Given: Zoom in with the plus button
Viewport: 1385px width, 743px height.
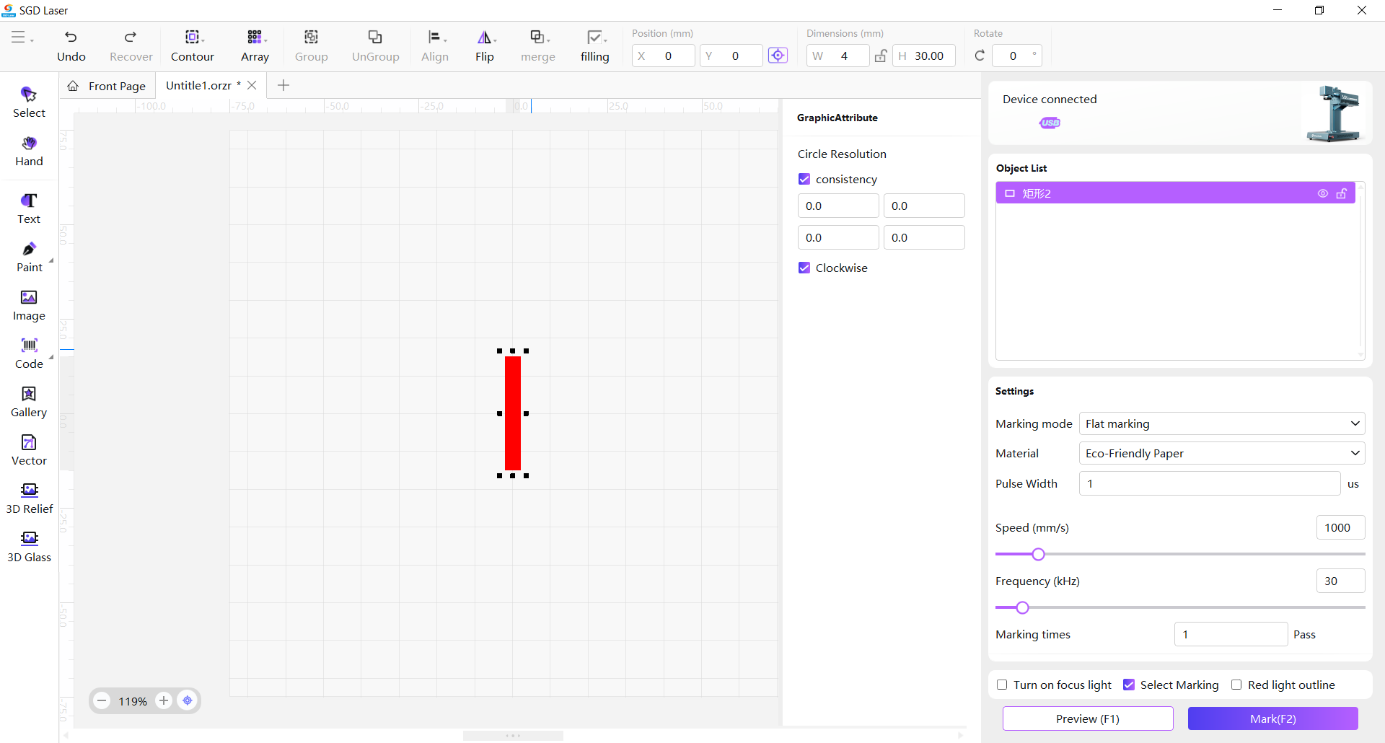Looking at the screenshot, I should [164, 700].
